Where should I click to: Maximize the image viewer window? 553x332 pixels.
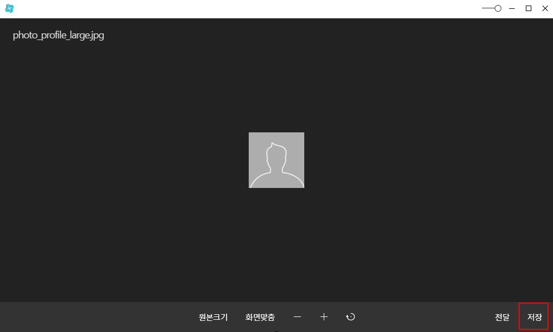click(x=529, y=8)
